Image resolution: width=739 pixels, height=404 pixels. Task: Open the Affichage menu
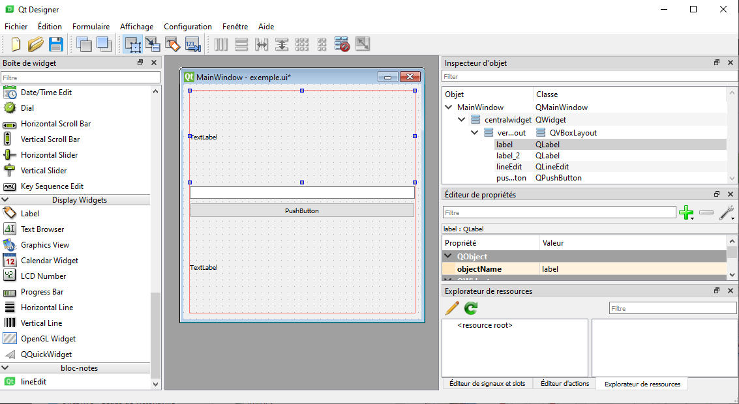click(x=137, y=26)
